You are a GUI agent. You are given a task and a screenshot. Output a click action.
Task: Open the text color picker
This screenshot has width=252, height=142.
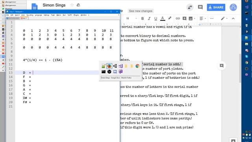[x=163, y=19]
